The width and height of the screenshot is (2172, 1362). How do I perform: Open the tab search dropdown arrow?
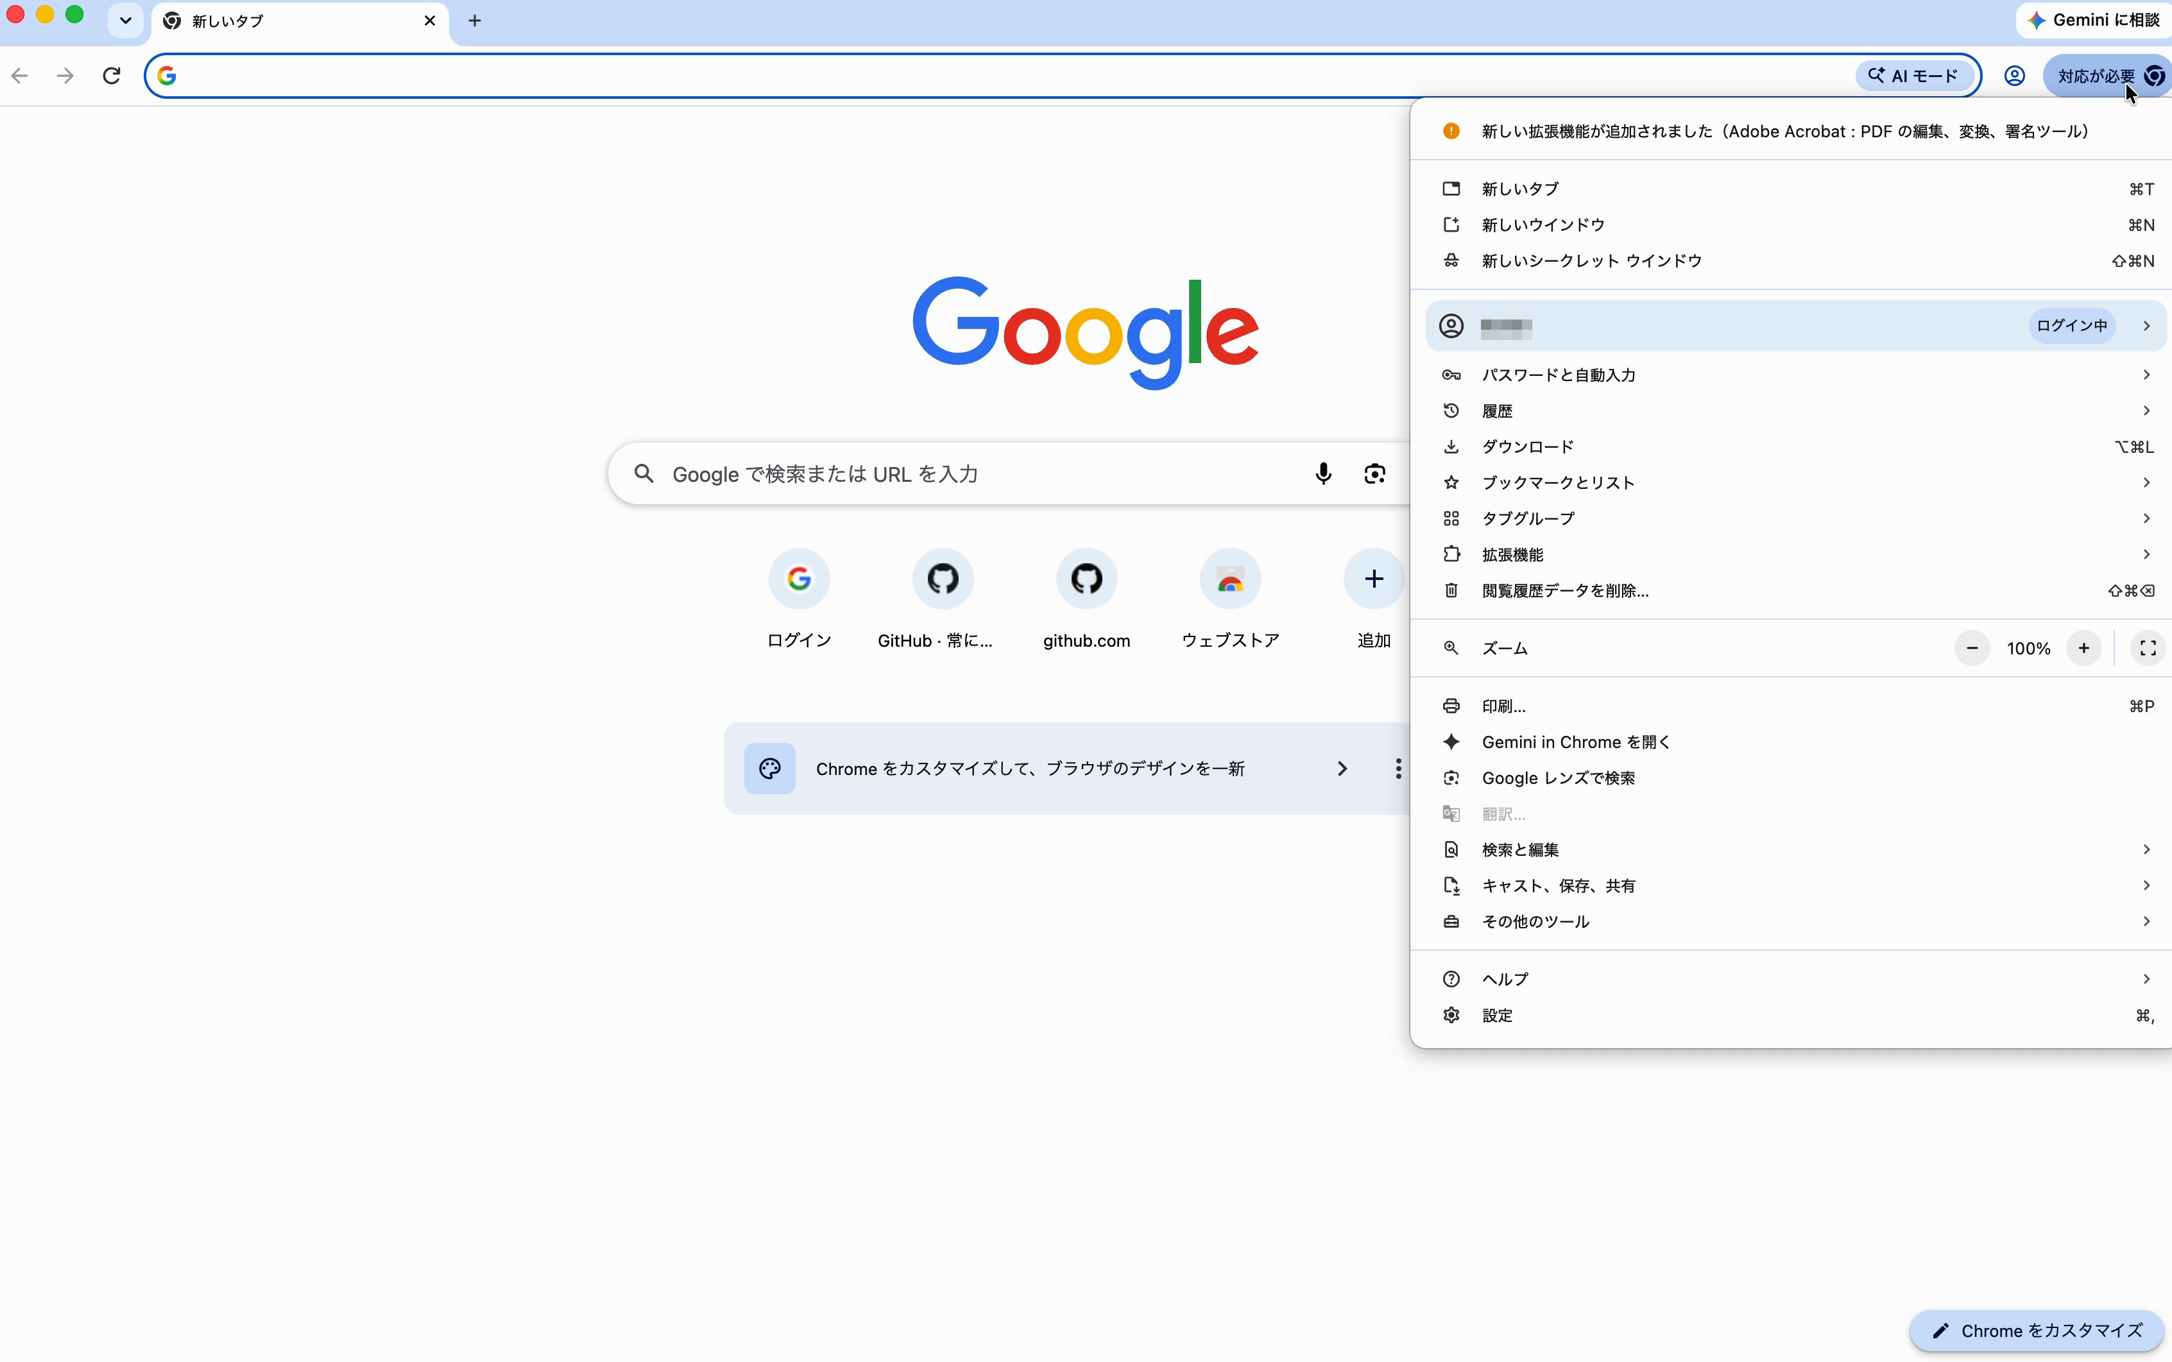[125, 20]
